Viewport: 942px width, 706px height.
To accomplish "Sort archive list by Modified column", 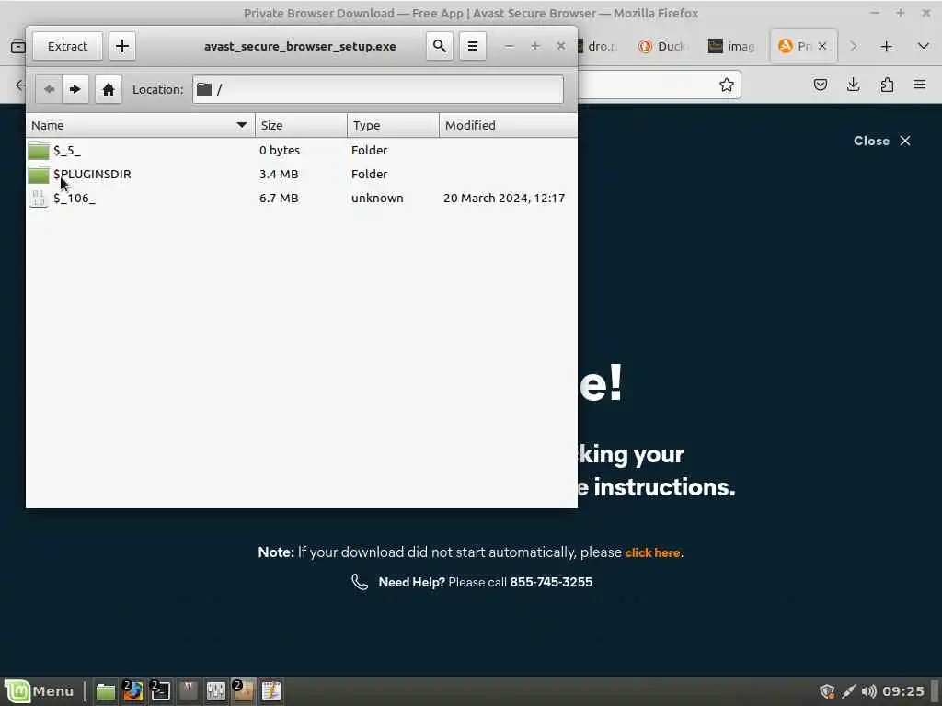I will click(x=508, y=125).
